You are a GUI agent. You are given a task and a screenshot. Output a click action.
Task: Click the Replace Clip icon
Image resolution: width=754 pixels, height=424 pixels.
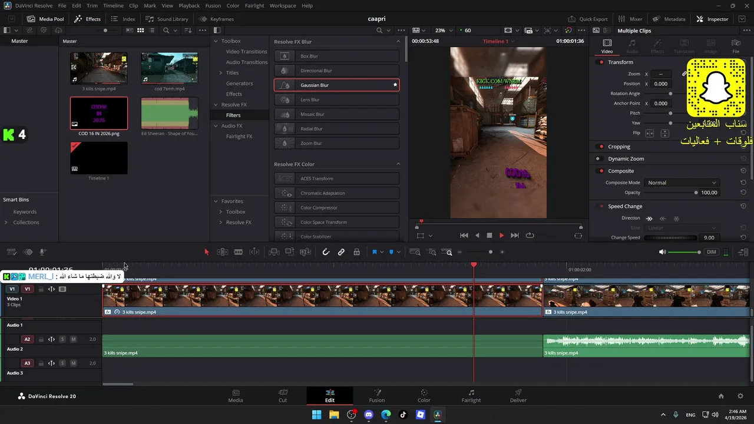click(305, 252)
